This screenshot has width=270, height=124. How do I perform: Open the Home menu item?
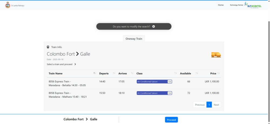[x=221, y=5]
